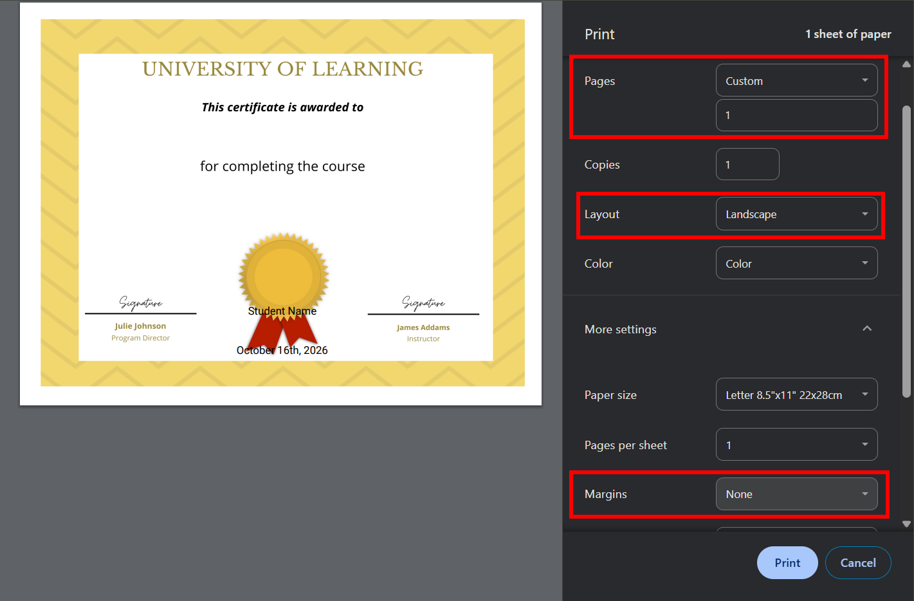
Task: Click the Cancel button
Action: click(858, 562)
